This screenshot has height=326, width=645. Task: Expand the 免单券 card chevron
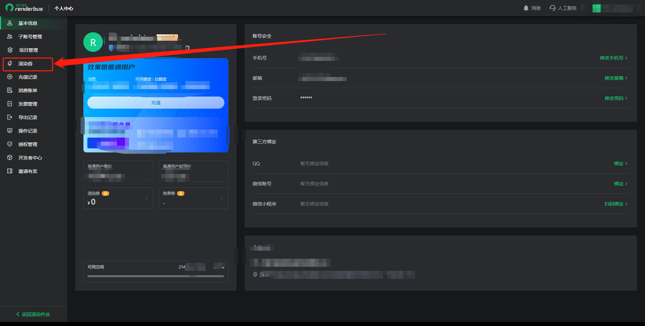coord(221,198)
